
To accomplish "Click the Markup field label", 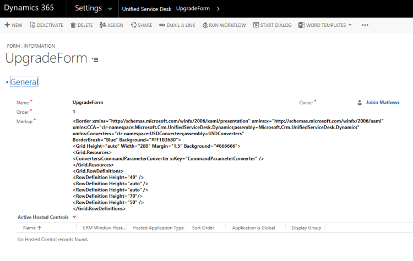I will pyautogui.click(x=24, y=121).
